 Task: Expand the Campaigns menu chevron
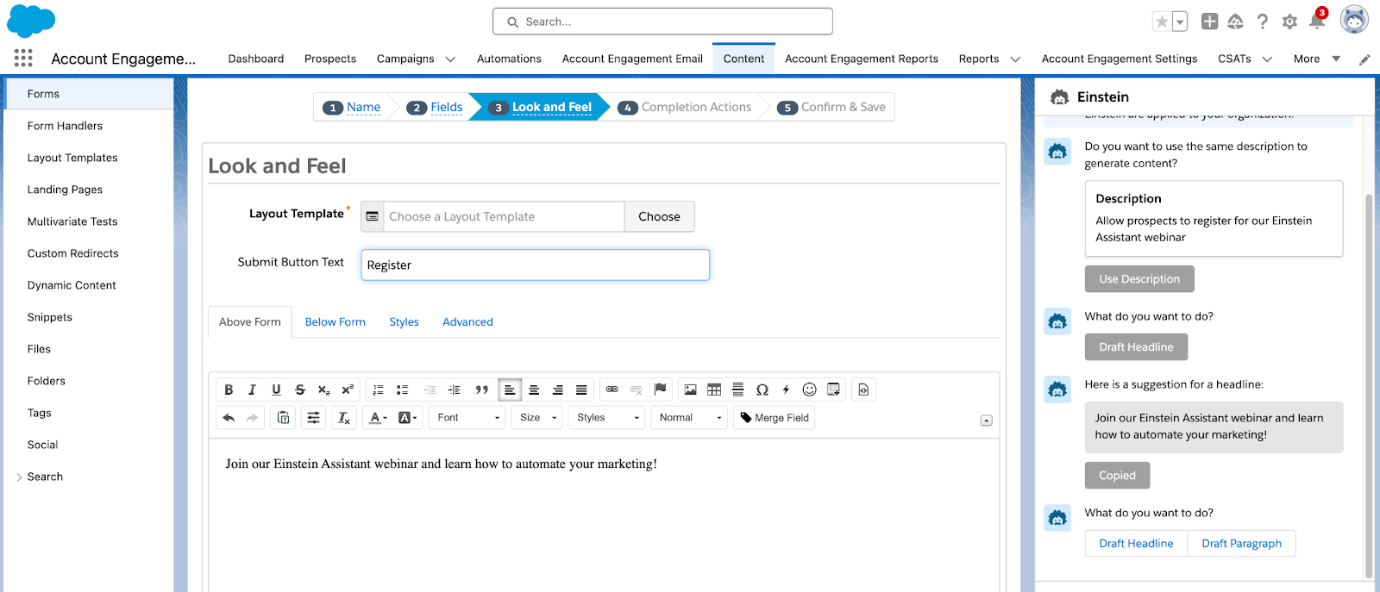(450, 59)
